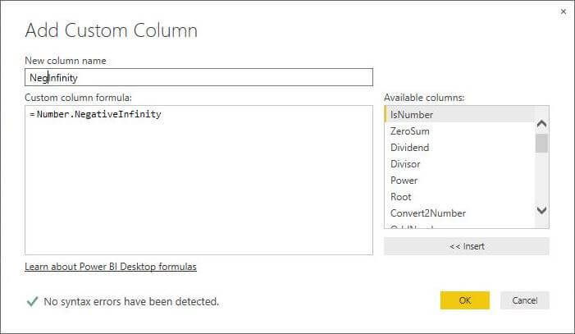Image resolution: width=575 pixels, height=334 pixels.
Task: Cancel the custom column dialog
Action: coord(524,300)
